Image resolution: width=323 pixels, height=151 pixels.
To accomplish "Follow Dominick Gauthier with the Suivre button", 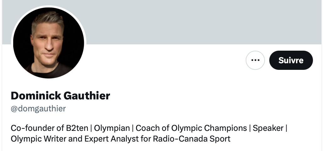I will tap(291, 60).
